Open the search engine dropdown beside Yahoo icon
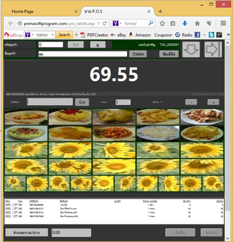This screenshot has height=242, width=233. (121, 23)
